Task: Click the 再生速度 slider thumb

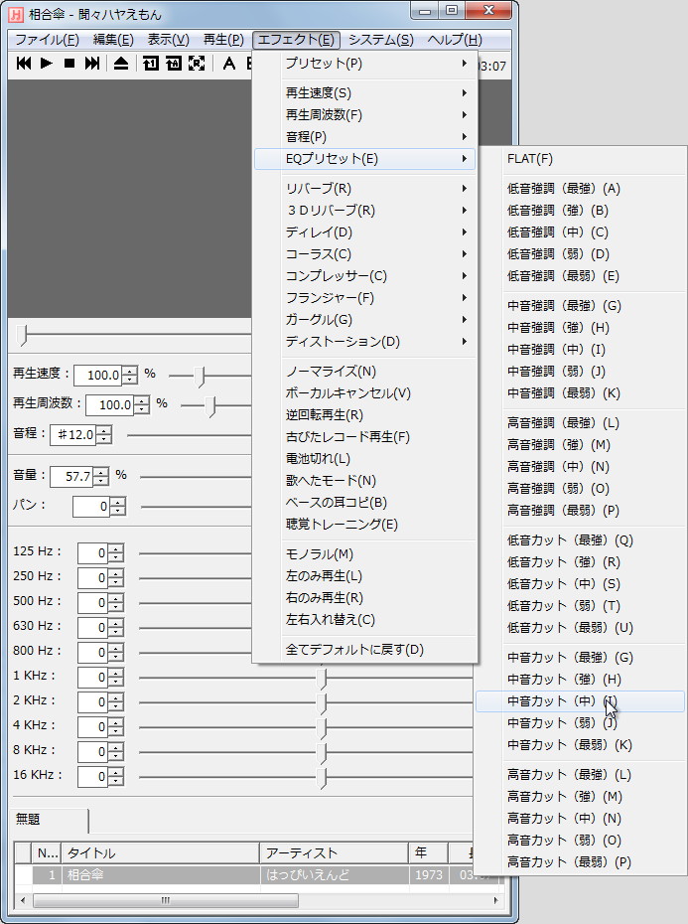Action: pos(201,376)
